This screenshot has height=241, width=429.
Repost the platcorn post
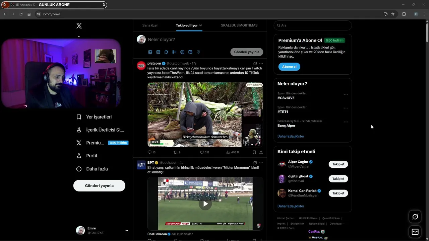177,152
